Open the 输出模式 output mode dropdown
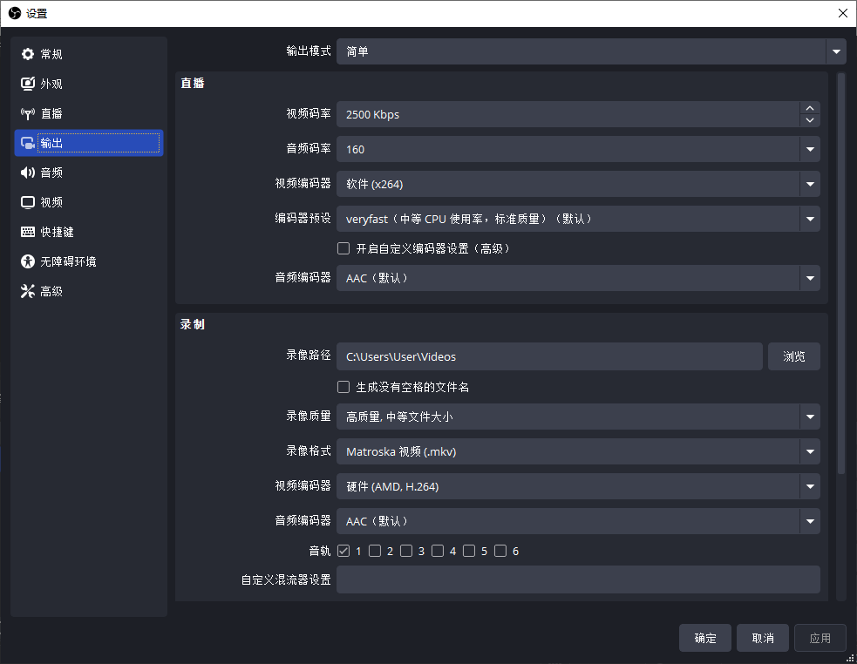857x664 pixels. coord(835,51)
